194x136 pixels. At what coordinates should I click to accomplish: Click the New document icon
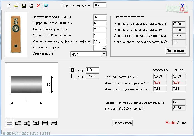point(8,6)
